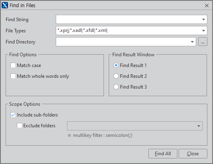The image size is (213, 164).
Task: Uncheck Include sub-folders option
Action: 13,115
